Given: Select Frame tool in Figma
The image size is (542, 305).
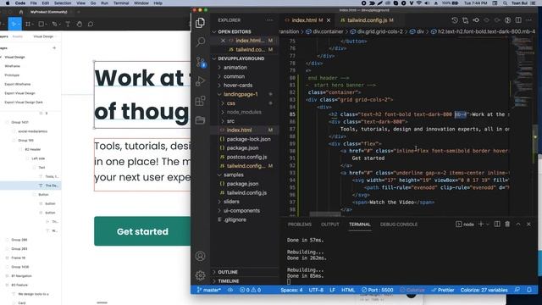Looking at the screenshot, I should tap(28, 25).
